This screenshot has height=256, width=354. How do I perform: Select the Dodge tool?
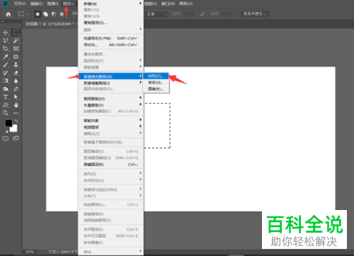tap(6, 89)
